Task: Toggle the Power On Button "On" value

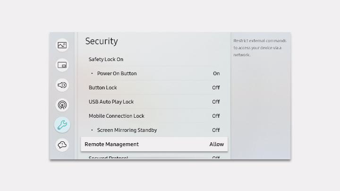Action: 216,74
